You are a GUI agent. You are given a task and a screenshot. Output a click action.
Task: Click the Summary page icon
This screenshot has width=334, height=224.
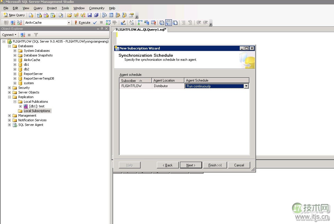pos(111,15)
